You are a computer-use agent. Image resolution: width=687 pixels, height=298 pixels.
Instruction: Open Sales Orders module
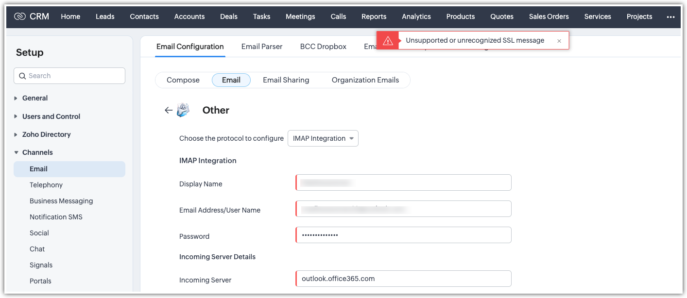click(x=549, y=17)
